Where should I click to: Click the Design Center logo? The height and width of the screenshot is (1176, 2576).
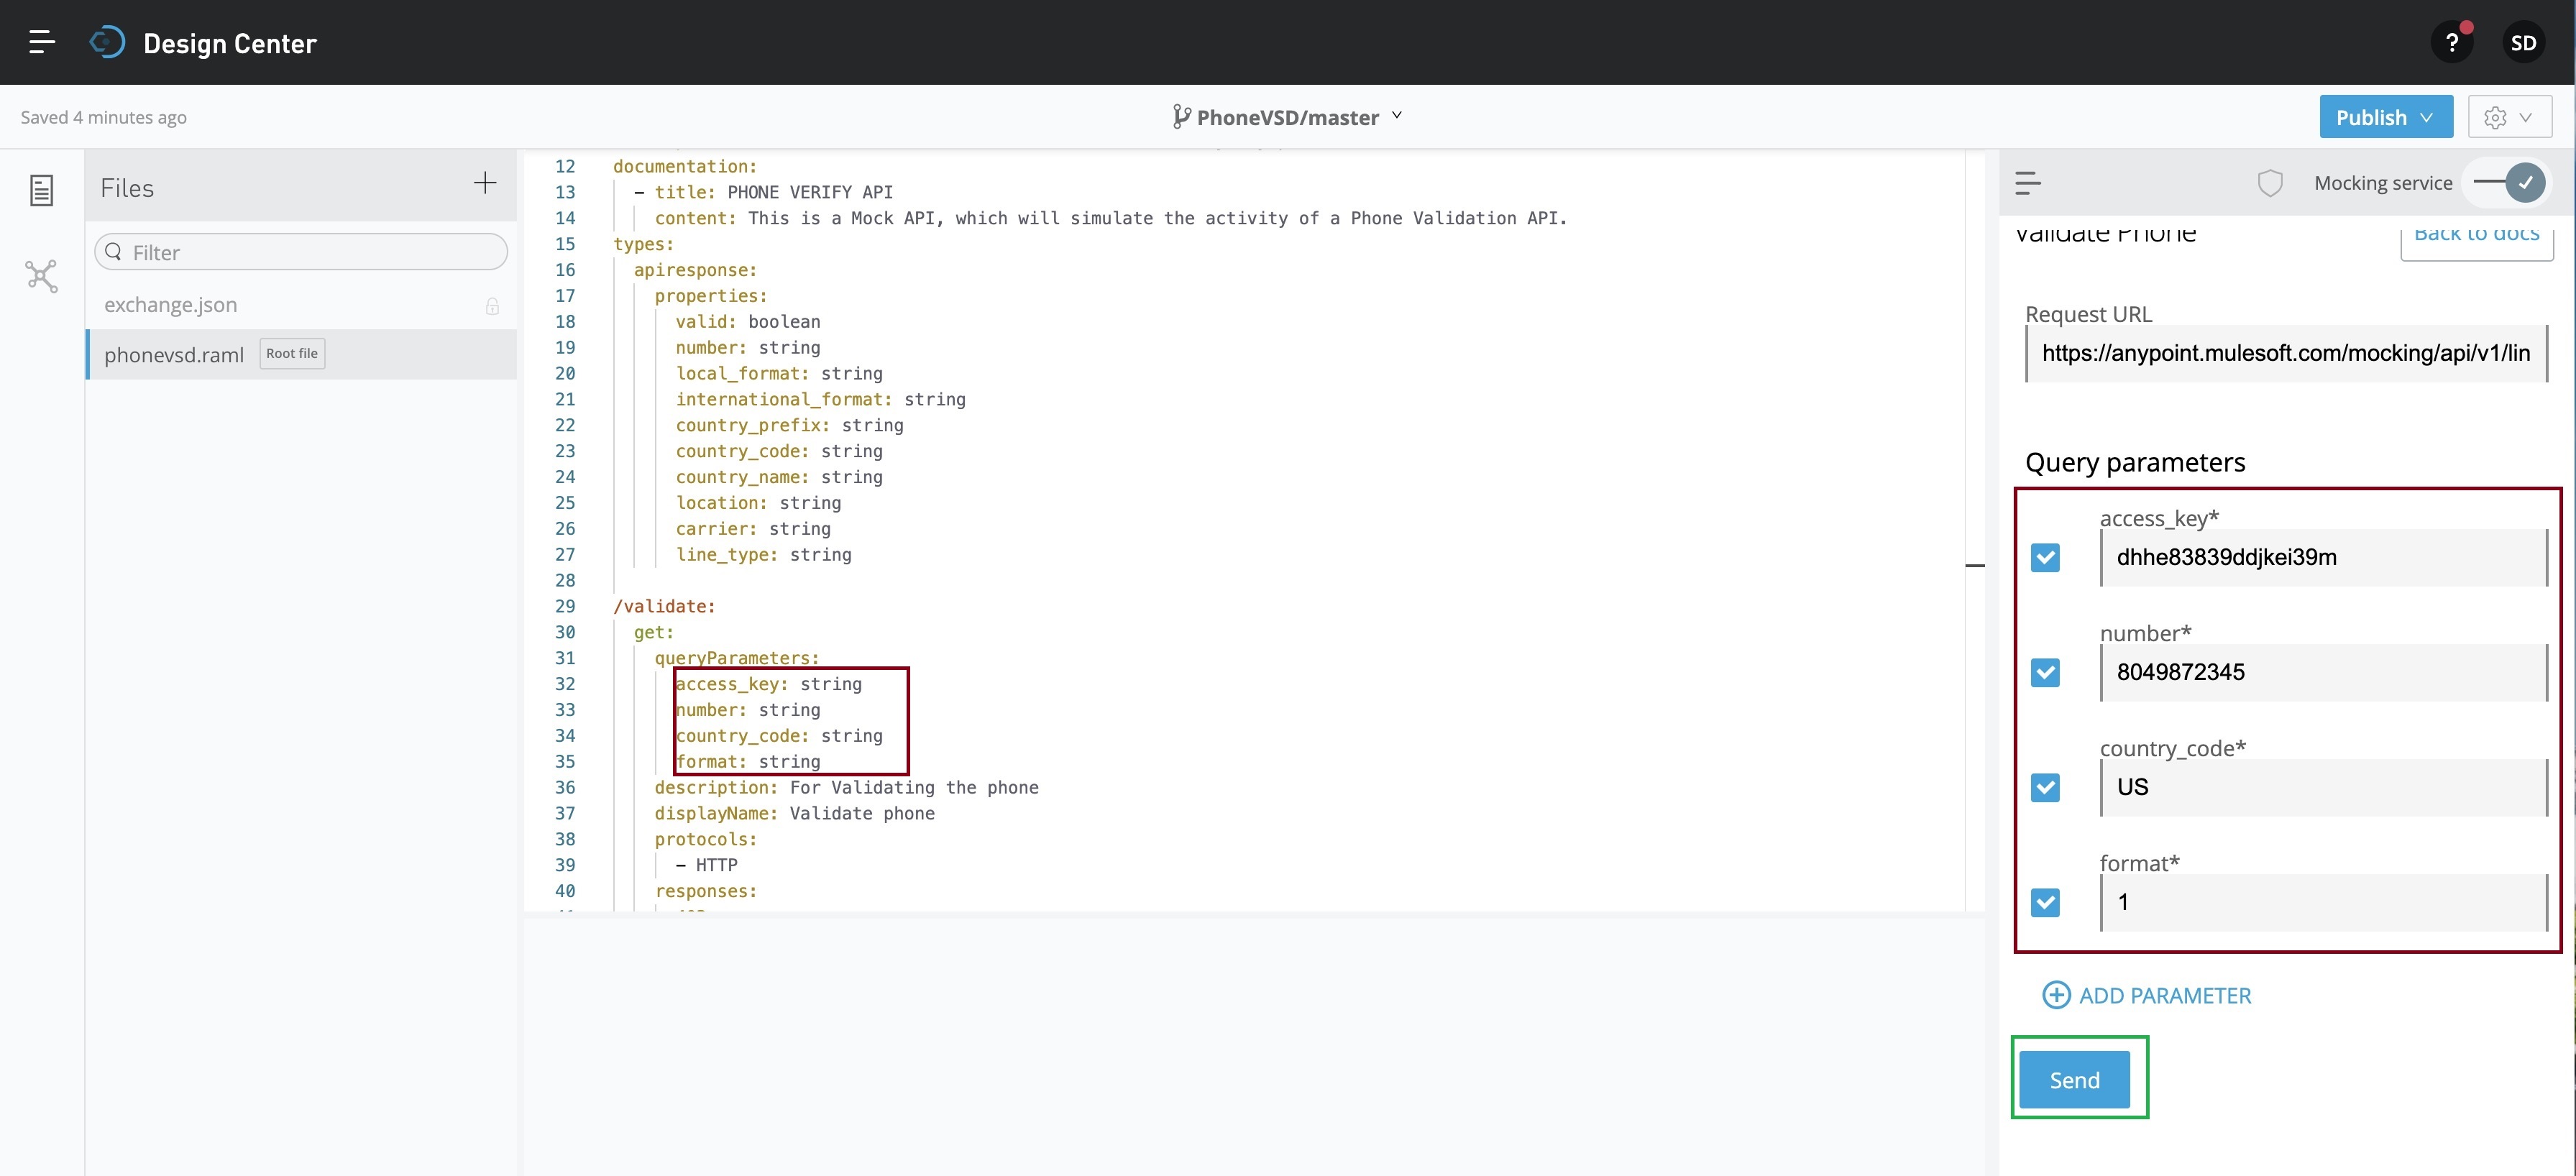coord(108,41)
